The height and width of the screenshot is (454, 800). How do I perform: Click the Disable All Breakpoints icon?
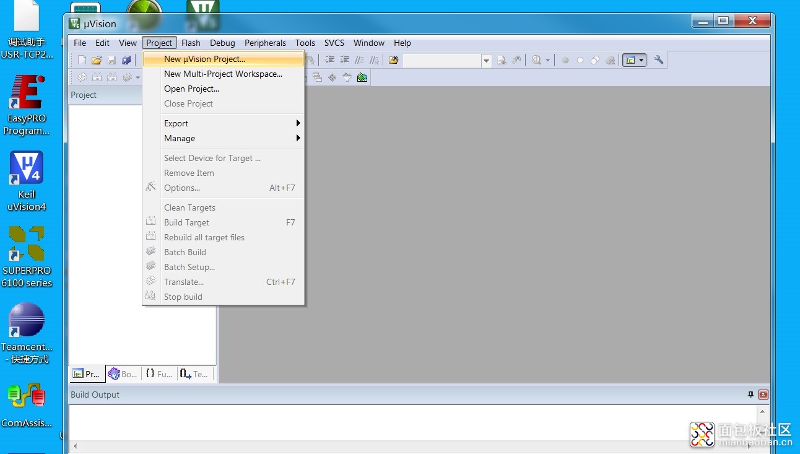(x=595, y=60)
